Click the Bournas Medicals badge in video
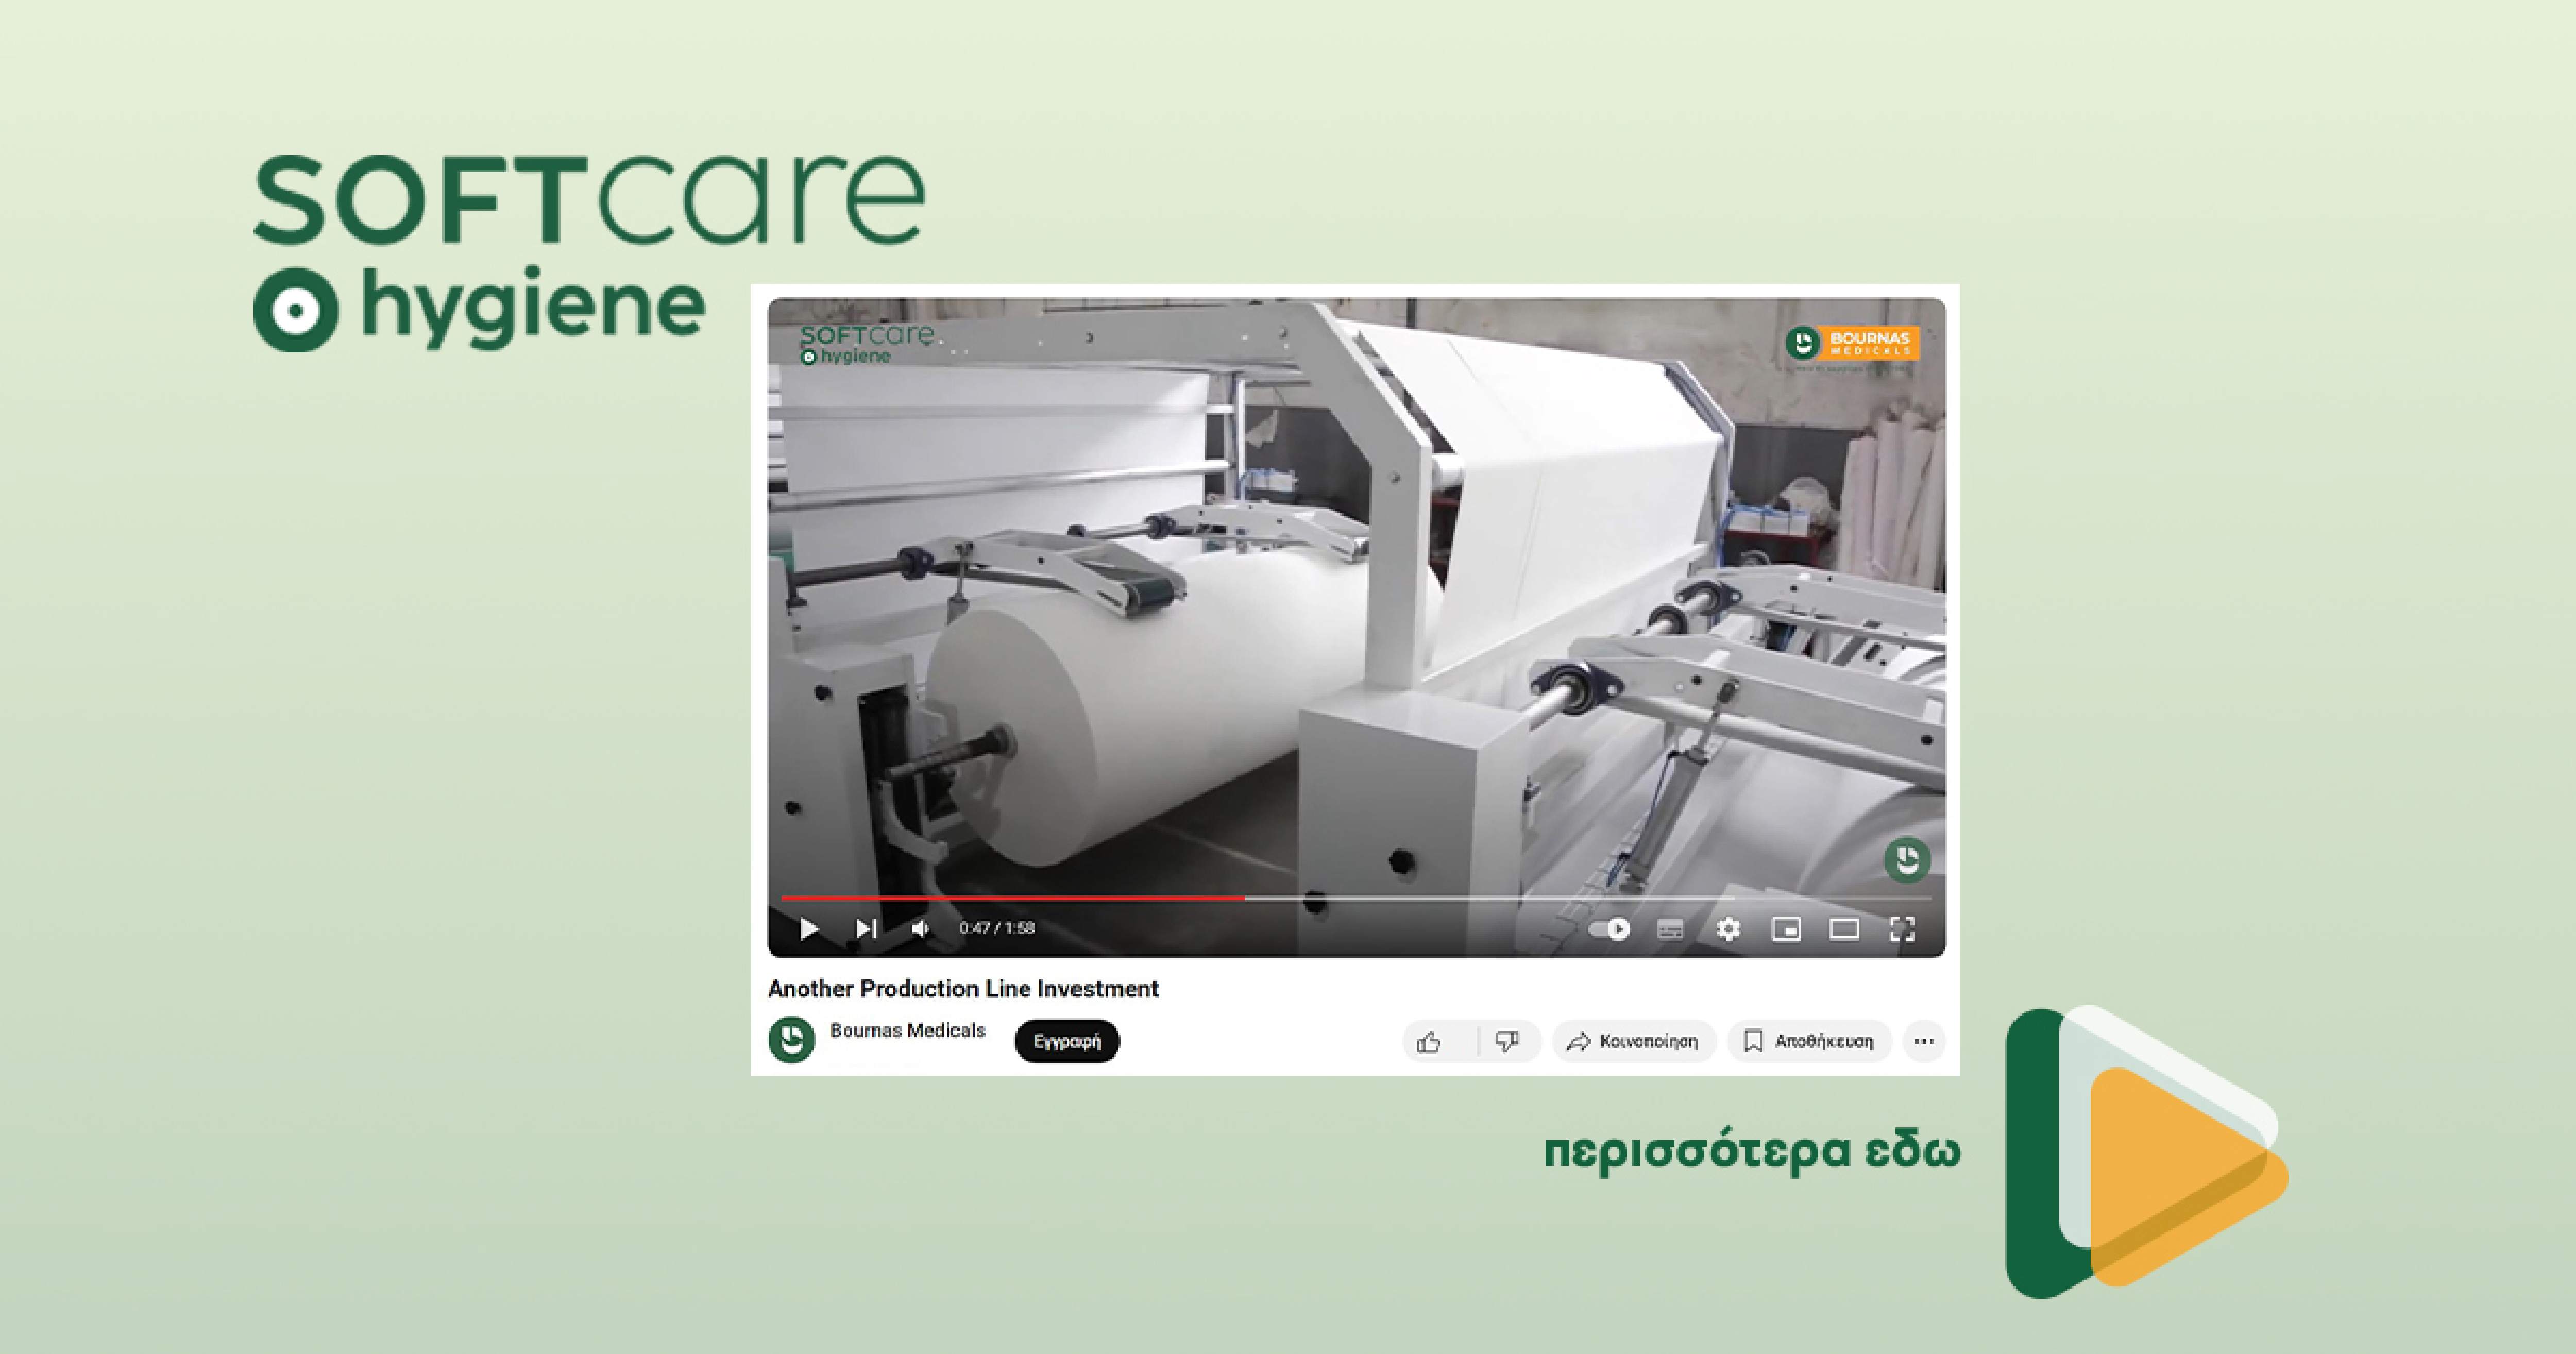This screenshot has height=1354, width=2576. [1852, 345]
